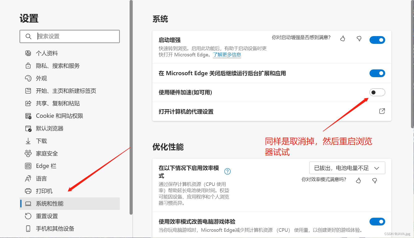Go to 打印机 settings
This screenshot has width=414, height=238.
coord(70,191)
